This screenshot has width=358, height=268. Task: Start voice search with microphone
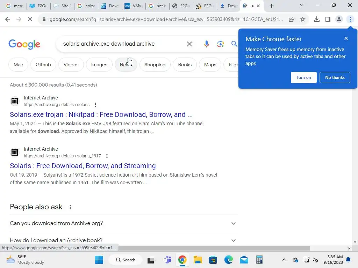pos(206,44)
